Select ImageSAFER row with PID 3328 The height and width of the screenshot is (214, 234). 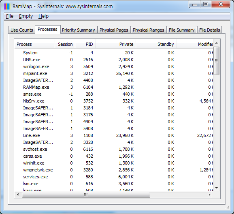[114, 142]
